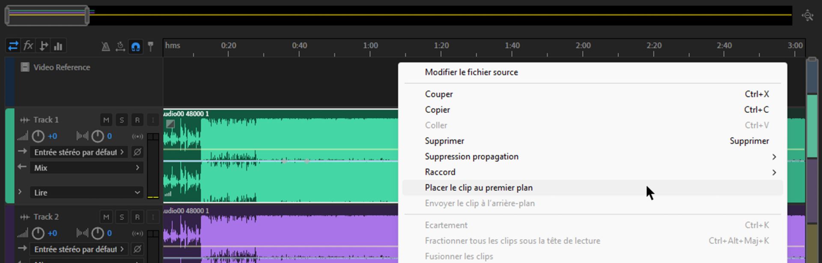Click Track 2 input arrow icon

[22, 248]
